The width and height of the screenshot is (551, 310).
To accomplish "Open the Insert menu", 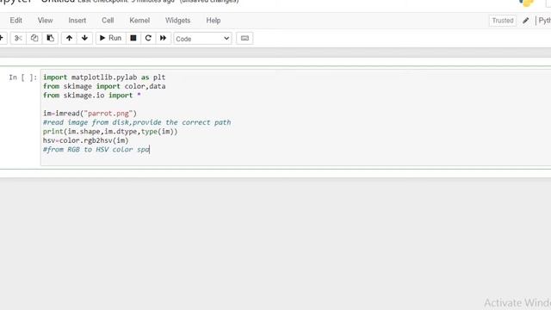I will pos(77,21).
